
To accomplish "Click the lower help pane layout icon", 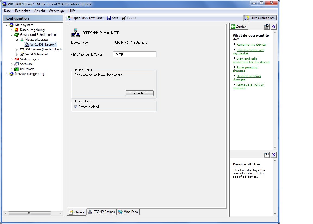I will pos(267,155).
